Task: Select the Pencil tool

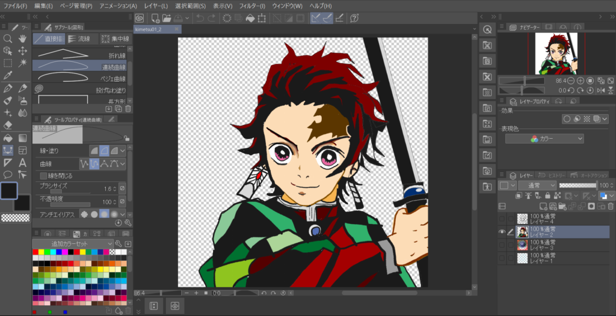Action: tap(22, 88)
